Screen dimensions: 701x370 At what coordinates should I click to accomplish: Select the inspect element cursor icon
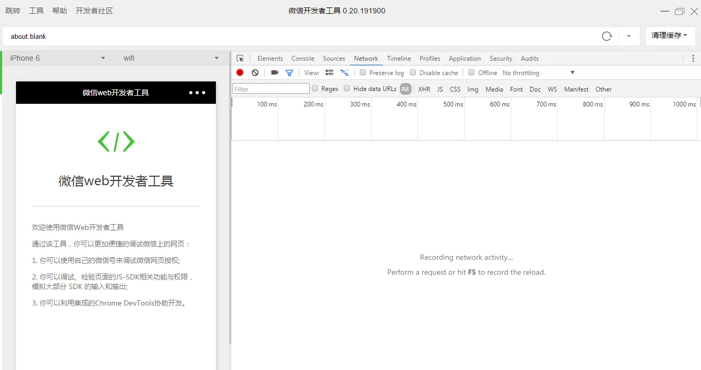click(x=240, y=58)
